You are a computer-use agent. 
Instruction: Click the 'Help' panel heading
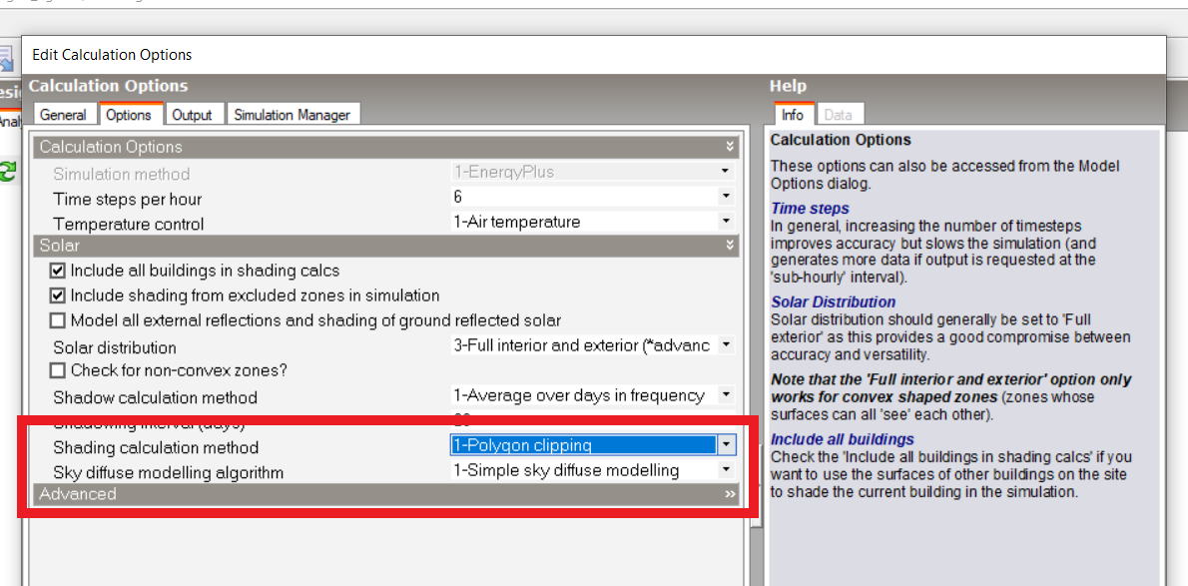coord(788,86)
